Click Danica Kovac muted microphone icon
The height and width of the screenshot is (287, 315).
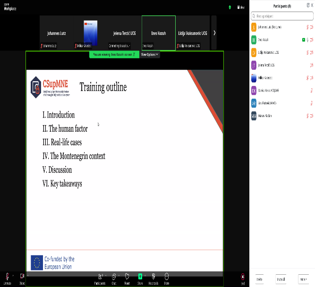[x=312, y=90]
